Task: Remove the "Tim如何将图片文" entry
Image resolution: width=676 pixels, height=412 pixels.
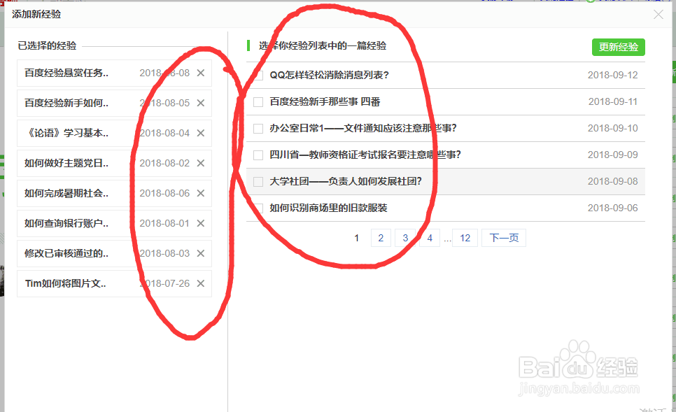Action: pos(200,283)
